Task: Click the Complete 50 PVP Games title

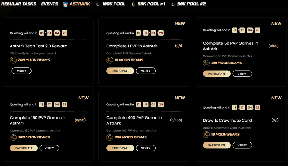Action: click(230, 46)
